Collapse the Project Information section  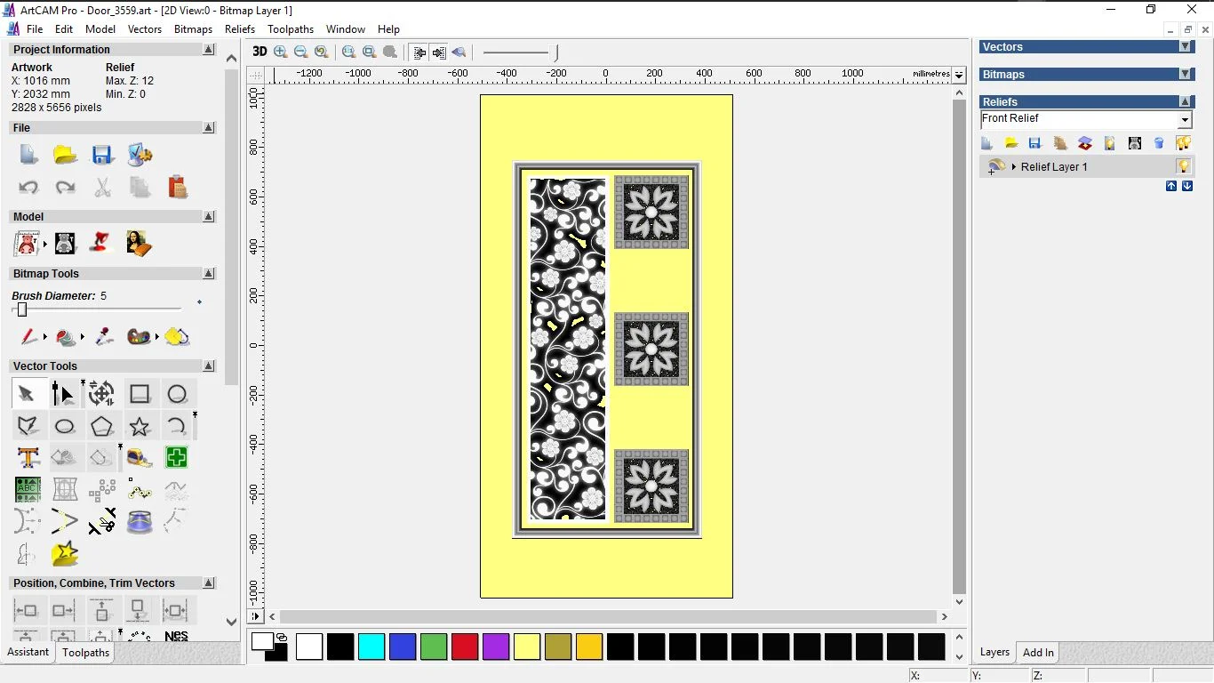pos(209,50)
